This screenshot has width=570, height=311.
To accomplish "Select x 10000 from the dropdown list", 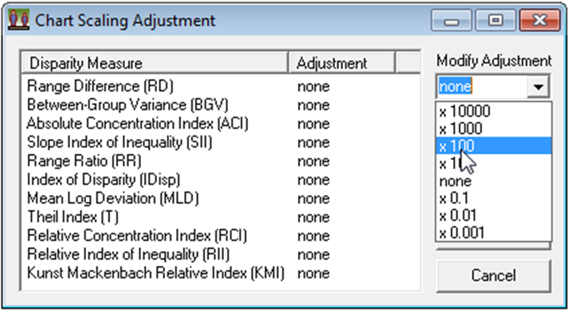I will 464,112.
